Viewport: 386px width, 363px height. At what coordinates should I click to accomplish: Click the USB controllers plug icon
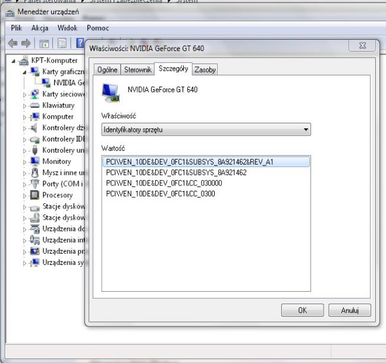[x=35, y=150]
